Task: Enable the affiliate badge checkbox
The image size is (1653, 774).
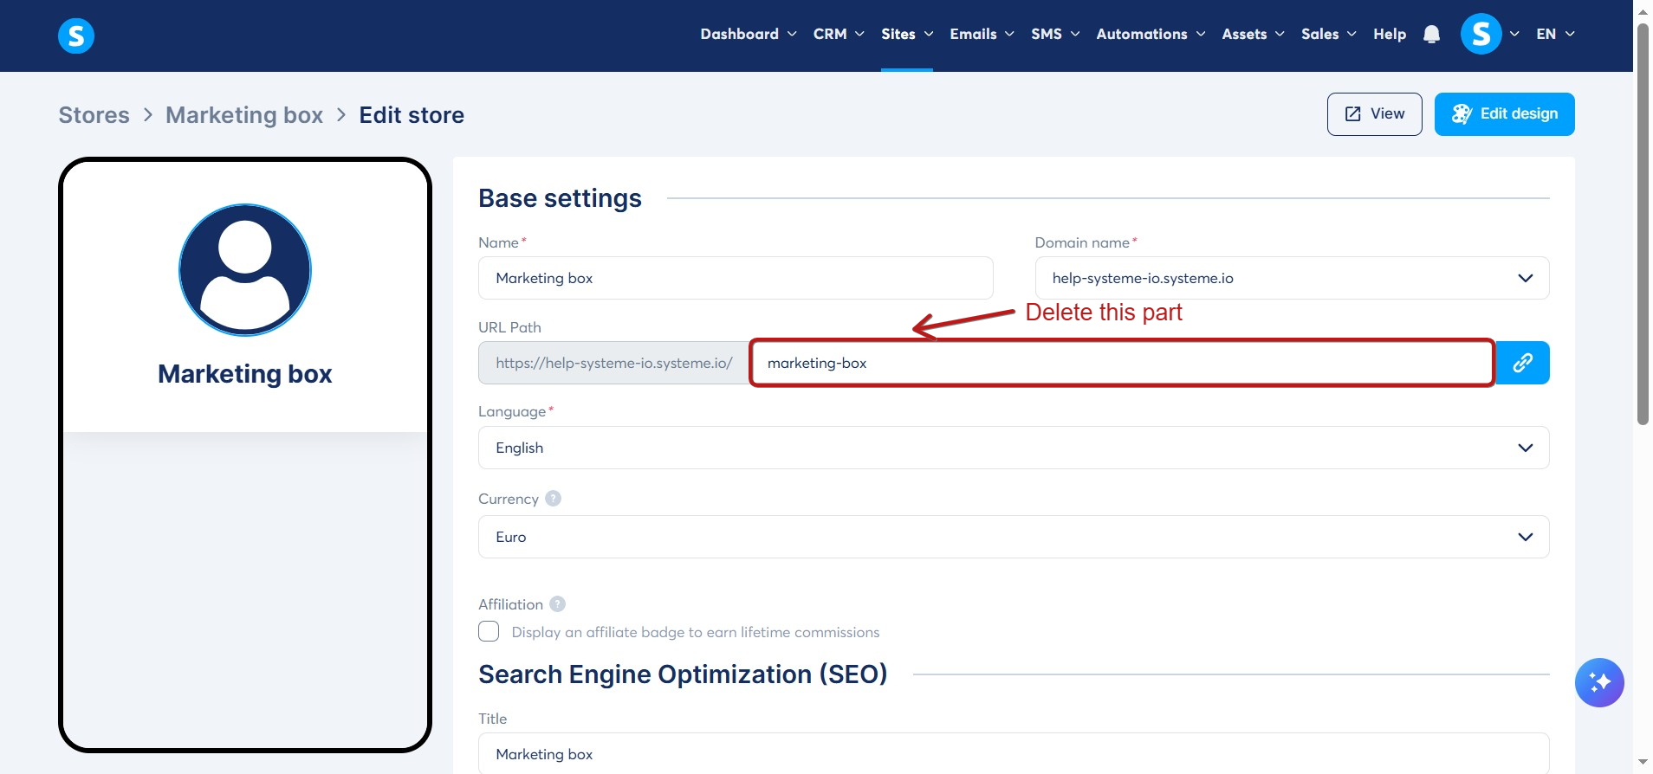Action: (489, 631)
